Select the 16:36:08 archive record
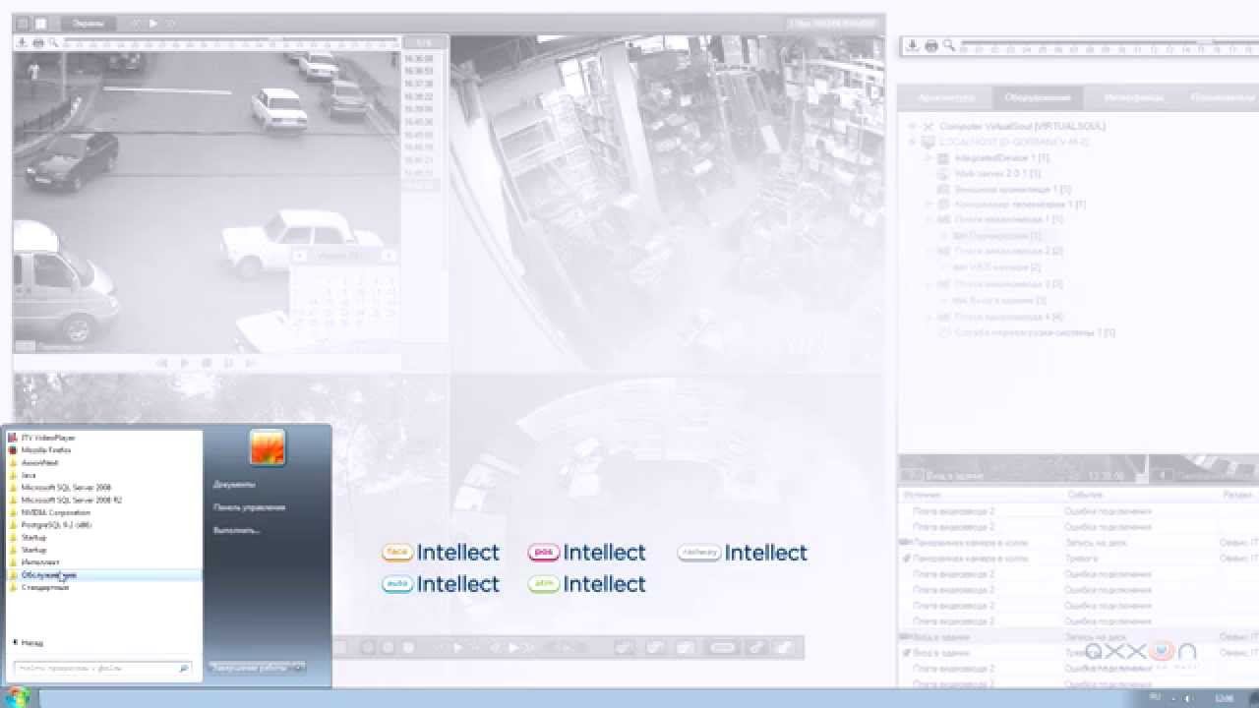This screenshot has width=1259, height=708. (x=418, y=59)
